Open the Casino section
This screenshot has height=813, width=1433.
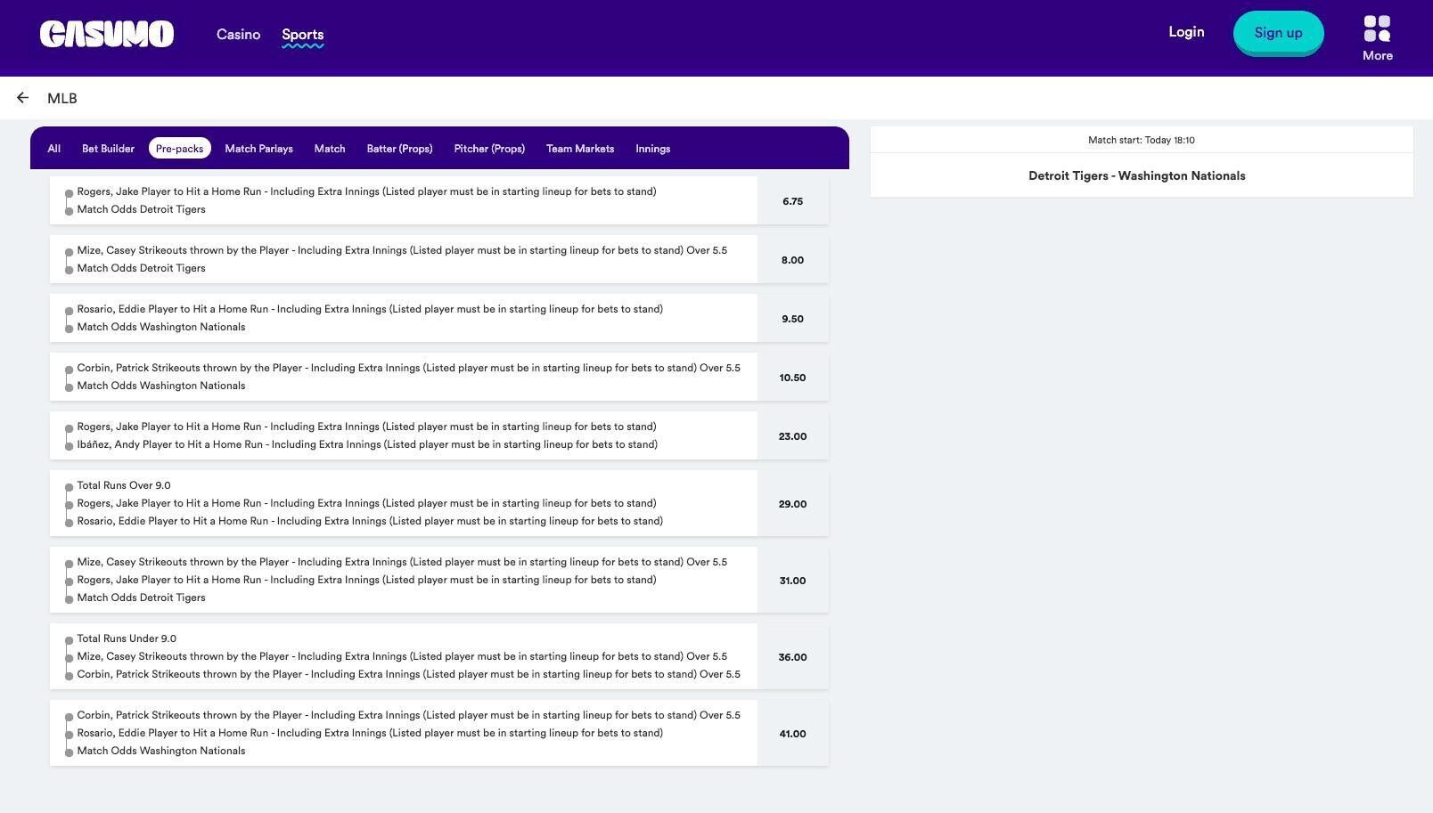point(238,34)
